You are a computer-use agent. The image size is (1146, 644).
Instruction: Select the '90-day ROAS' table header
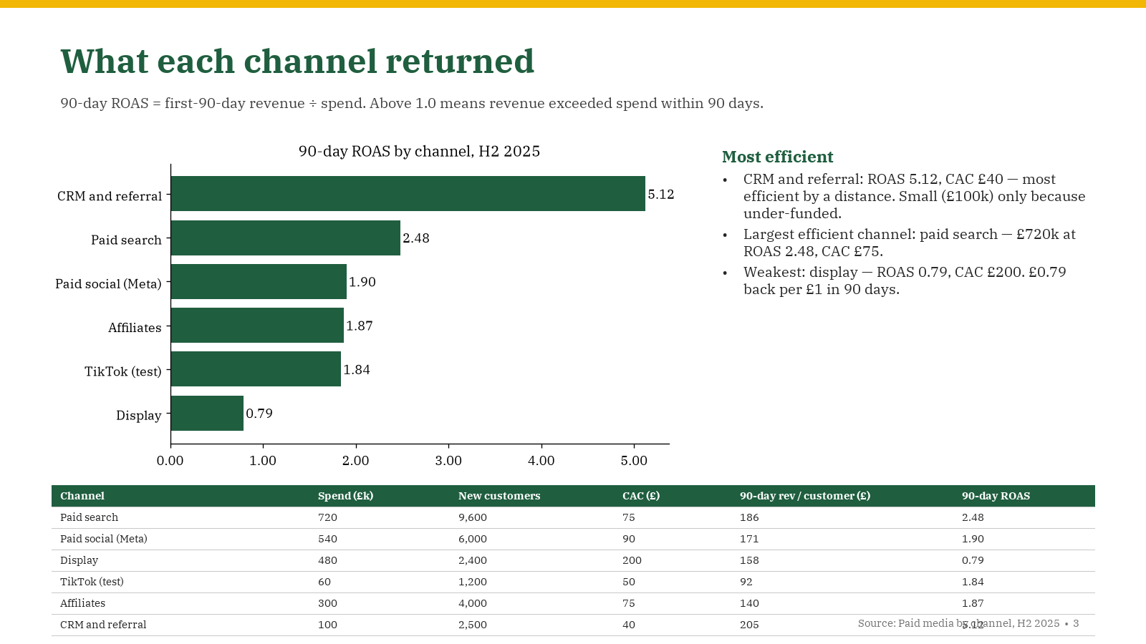pos(996,496)
